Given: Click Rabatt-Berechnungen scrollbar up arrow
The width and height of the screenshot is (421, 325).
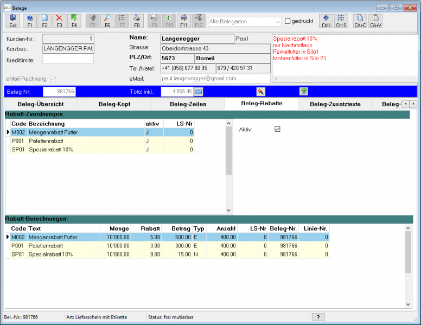Looking at the screenshot, I should click(x=408, y=228).
